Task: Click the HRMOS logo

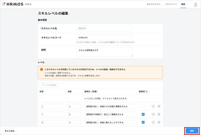Action: tap(13, 4)
